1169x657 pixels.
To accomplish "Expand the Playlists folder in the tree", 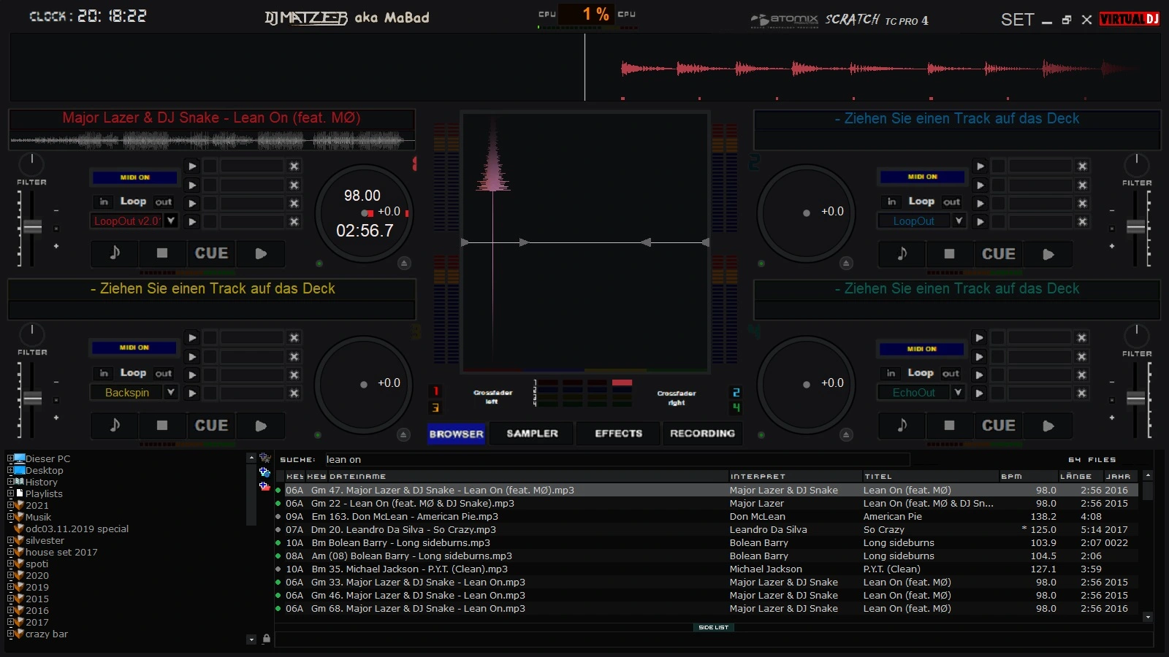I will (x=10, y=493).
